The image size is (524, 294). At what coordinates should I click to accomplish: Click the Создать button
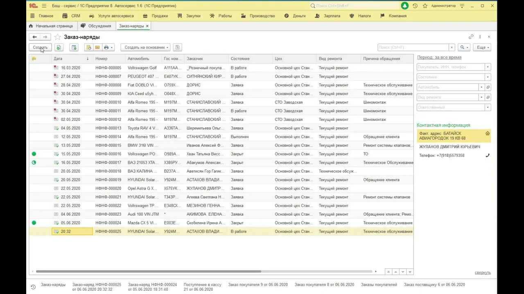40,47
